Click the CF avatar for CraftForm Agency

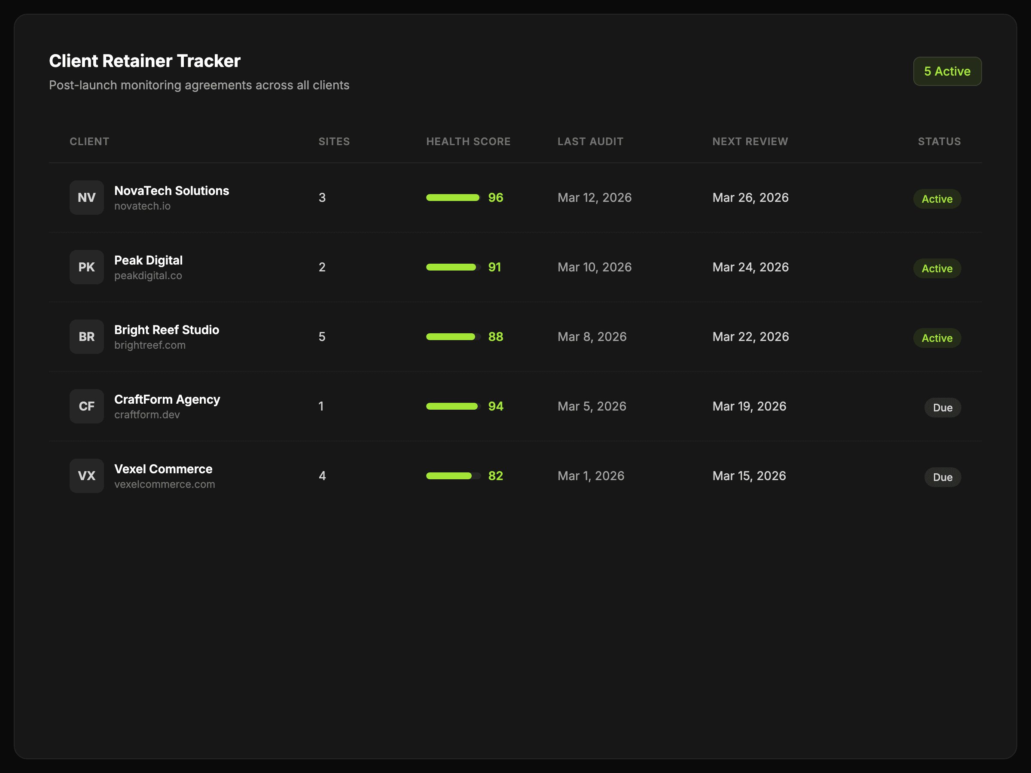[x=87, y=406]
